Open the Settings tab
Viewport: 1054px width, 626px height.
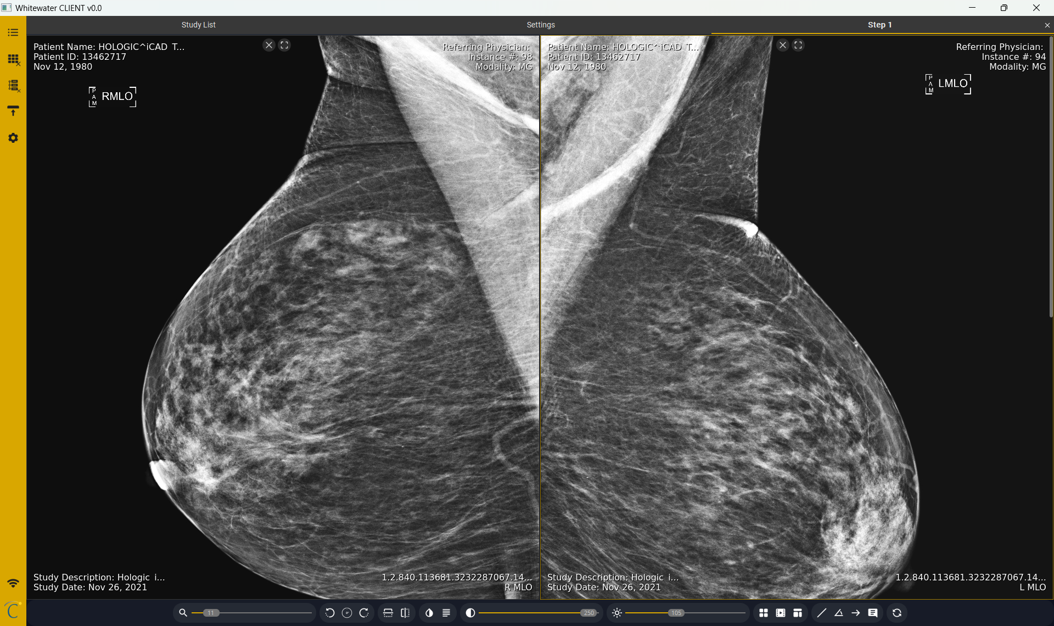[540, 25]
